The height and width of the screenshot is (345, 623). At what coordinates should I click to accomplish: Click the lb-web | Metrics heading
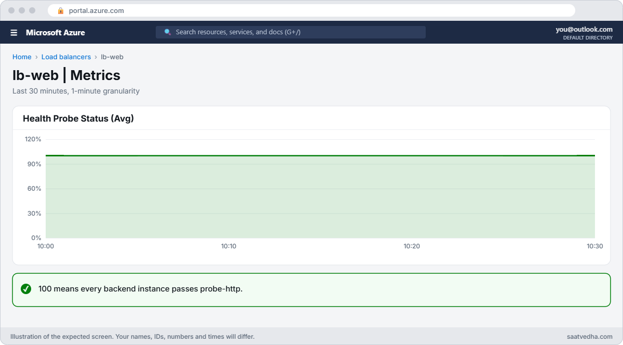(x=66, y=75)
